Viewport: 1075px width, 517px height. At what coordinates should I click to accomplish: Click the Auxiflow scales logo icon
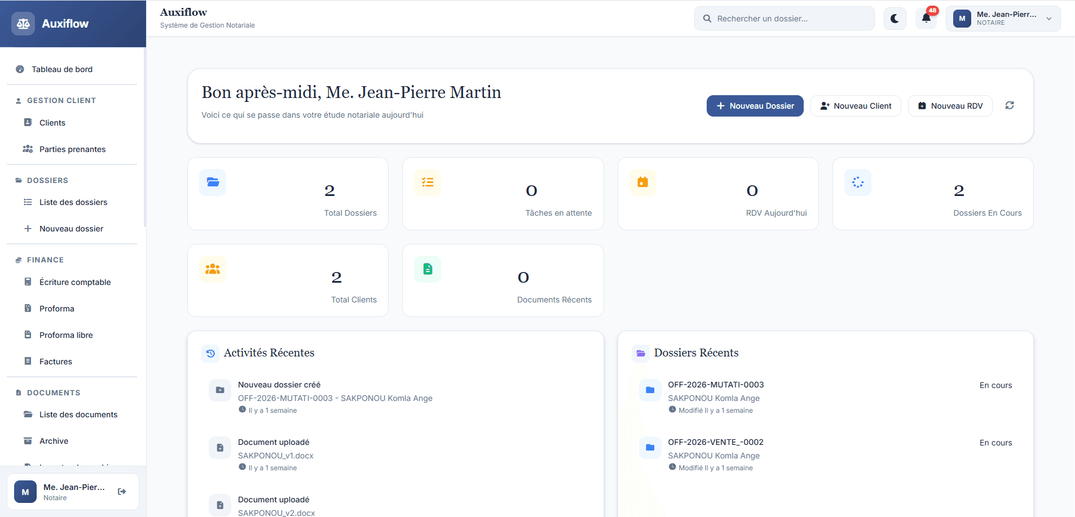coord(23,24)
